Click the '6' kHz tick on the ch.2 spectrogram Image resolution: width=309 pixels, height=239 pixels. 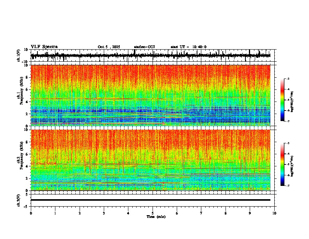tap(27, 154)
